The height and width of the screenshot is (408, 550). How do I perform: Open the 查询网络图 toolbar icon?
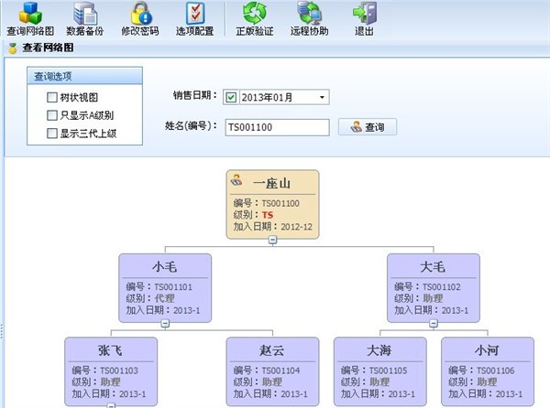click(x=30, y=18)
